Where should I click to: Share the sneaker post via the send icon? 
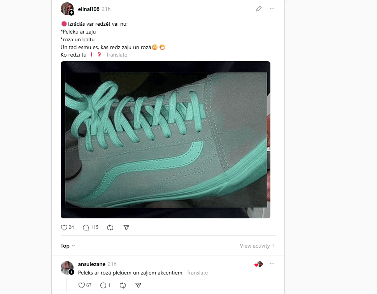coord(126,227)
